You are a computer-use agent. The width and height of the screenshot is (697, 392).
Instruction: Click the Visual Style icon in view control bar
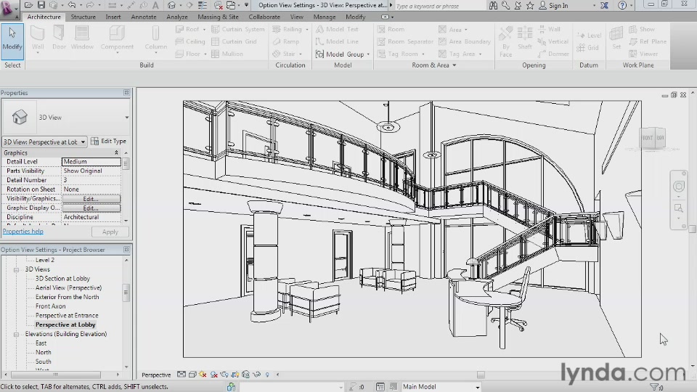coord(192,375)
